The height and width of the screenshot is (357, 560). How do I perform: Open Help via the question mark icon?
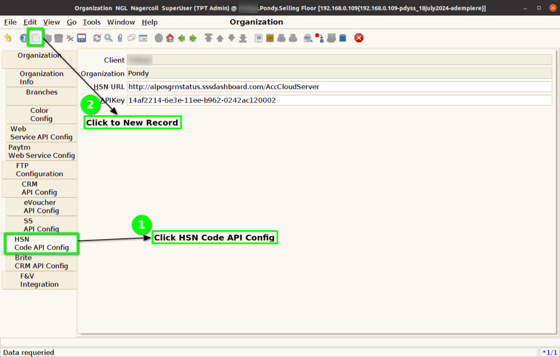pos(24,38)
